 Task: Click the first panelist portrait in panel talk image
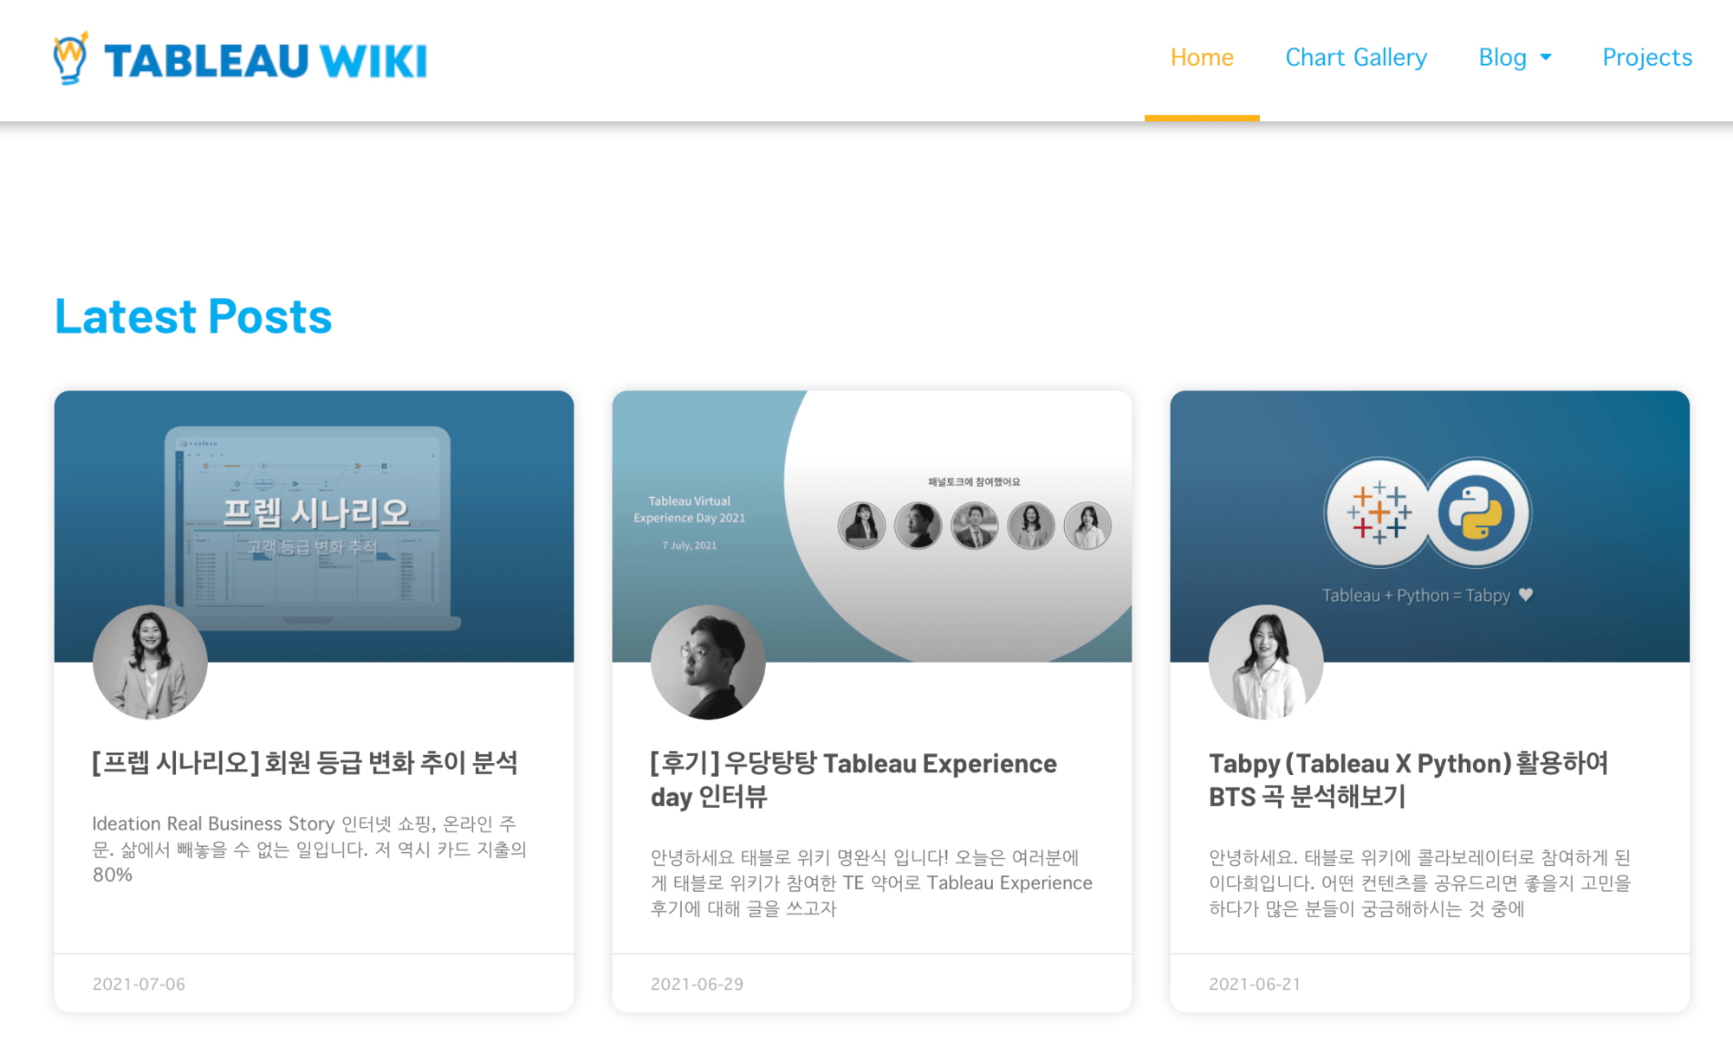click(861, 526)
